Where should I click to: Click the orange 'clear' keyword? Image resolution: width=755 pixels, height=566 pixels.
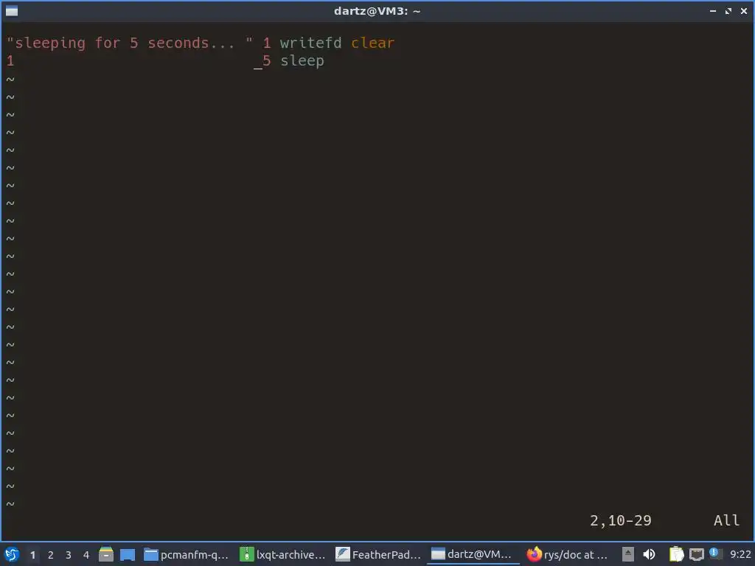click(372, 43)
